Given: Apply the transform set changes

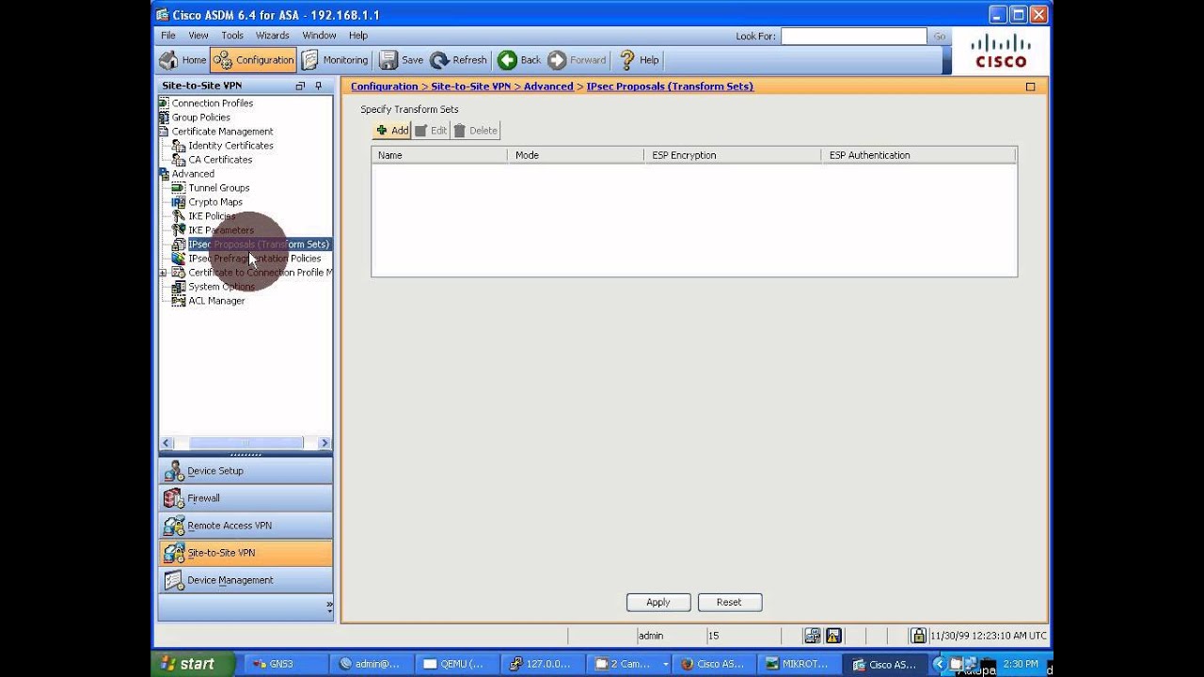Looking at the screenshot, I should (x=658, y=603).
